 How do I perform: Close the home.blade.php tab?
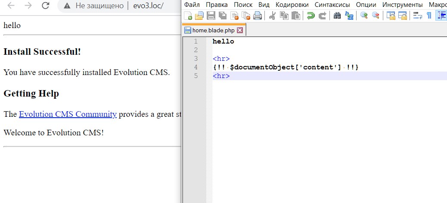click(x=240, y=30)
